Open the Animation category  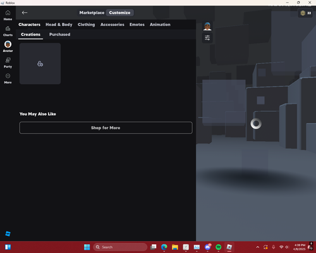tap(160, 25)
